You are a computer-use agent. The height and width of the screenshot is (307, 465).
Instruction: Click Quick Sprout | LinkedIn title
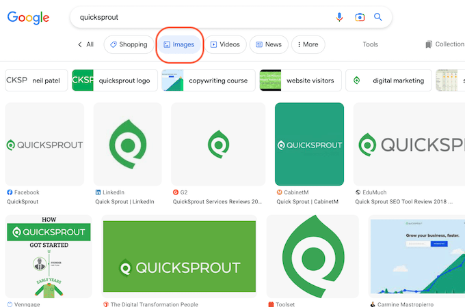[124, 202]
